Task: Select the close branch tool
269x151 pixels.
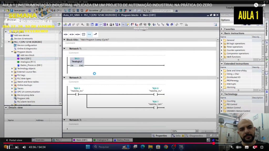Action: tap(95, 34)
